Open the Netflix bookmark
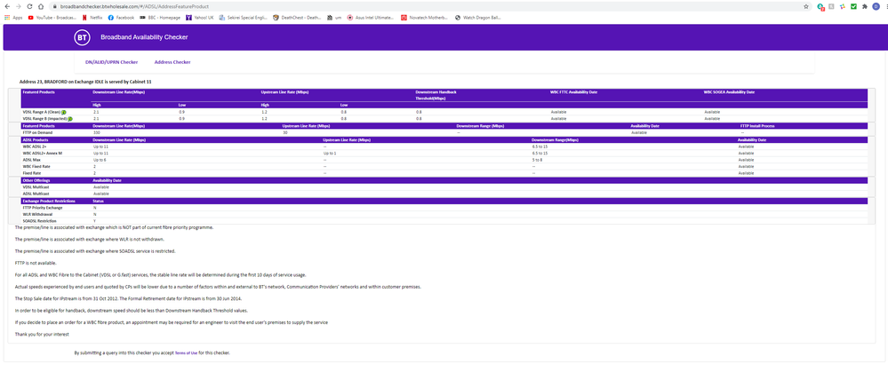This screenshot has width=888, height=372. coord(92,18)
